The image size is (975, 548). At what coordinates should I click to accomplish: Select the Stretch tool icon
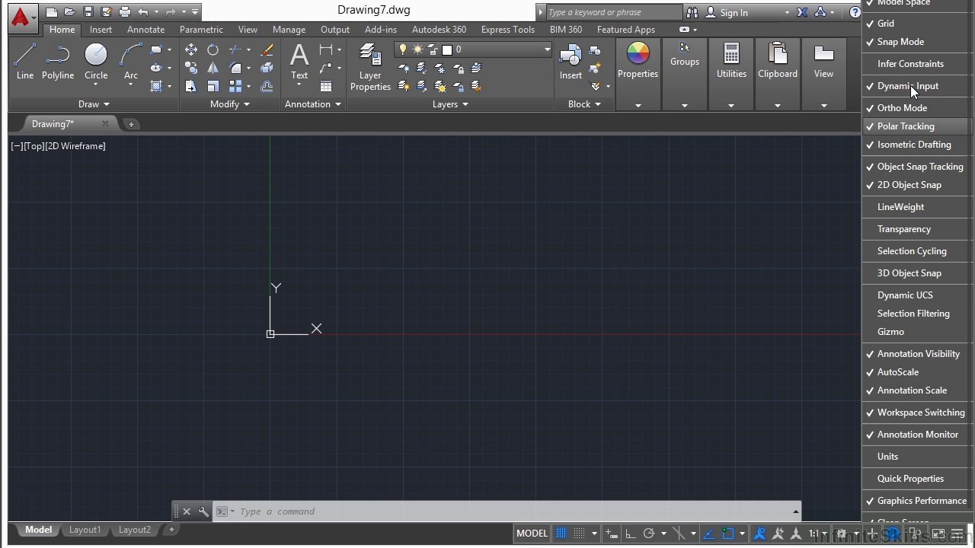191,87
